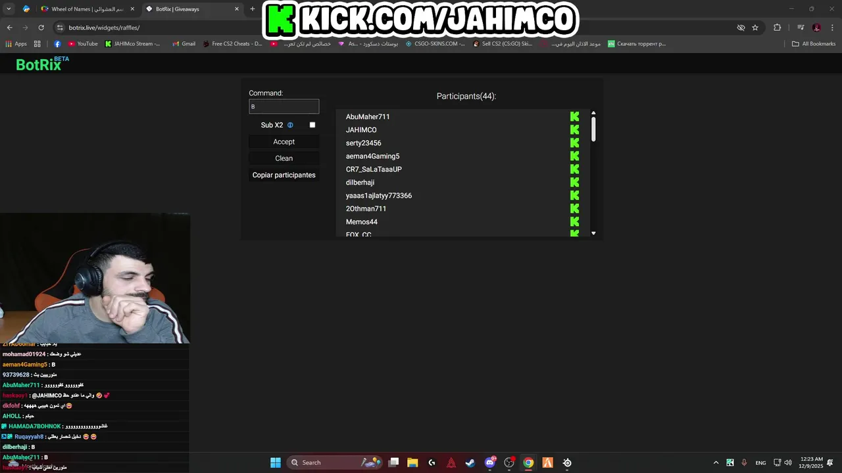View site information for botrix.live

60,28
